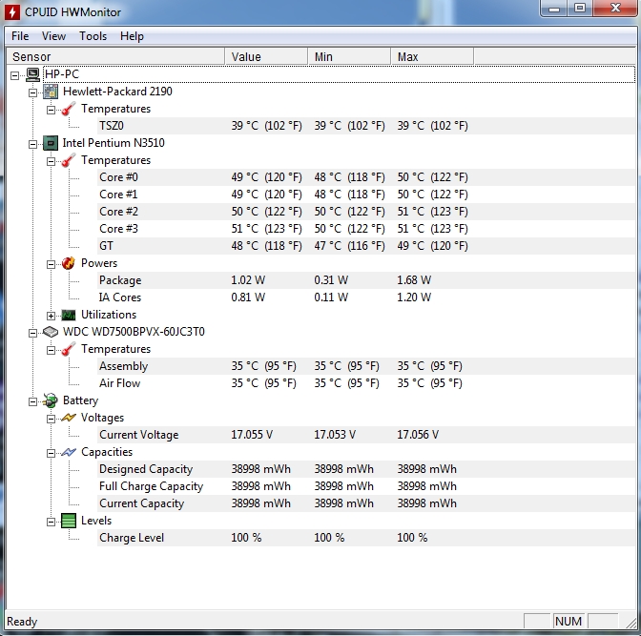
Task: Select the Current Capacity row
Action: (x=366, y=503)
